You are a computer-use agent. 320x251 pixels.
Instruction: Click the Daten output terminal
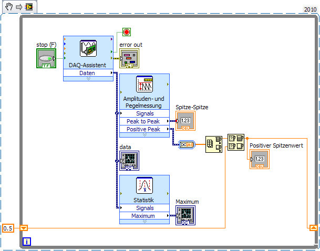[88, 73]
